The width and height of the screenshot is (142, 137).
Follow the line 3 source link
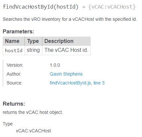click(x=99, y=83)
